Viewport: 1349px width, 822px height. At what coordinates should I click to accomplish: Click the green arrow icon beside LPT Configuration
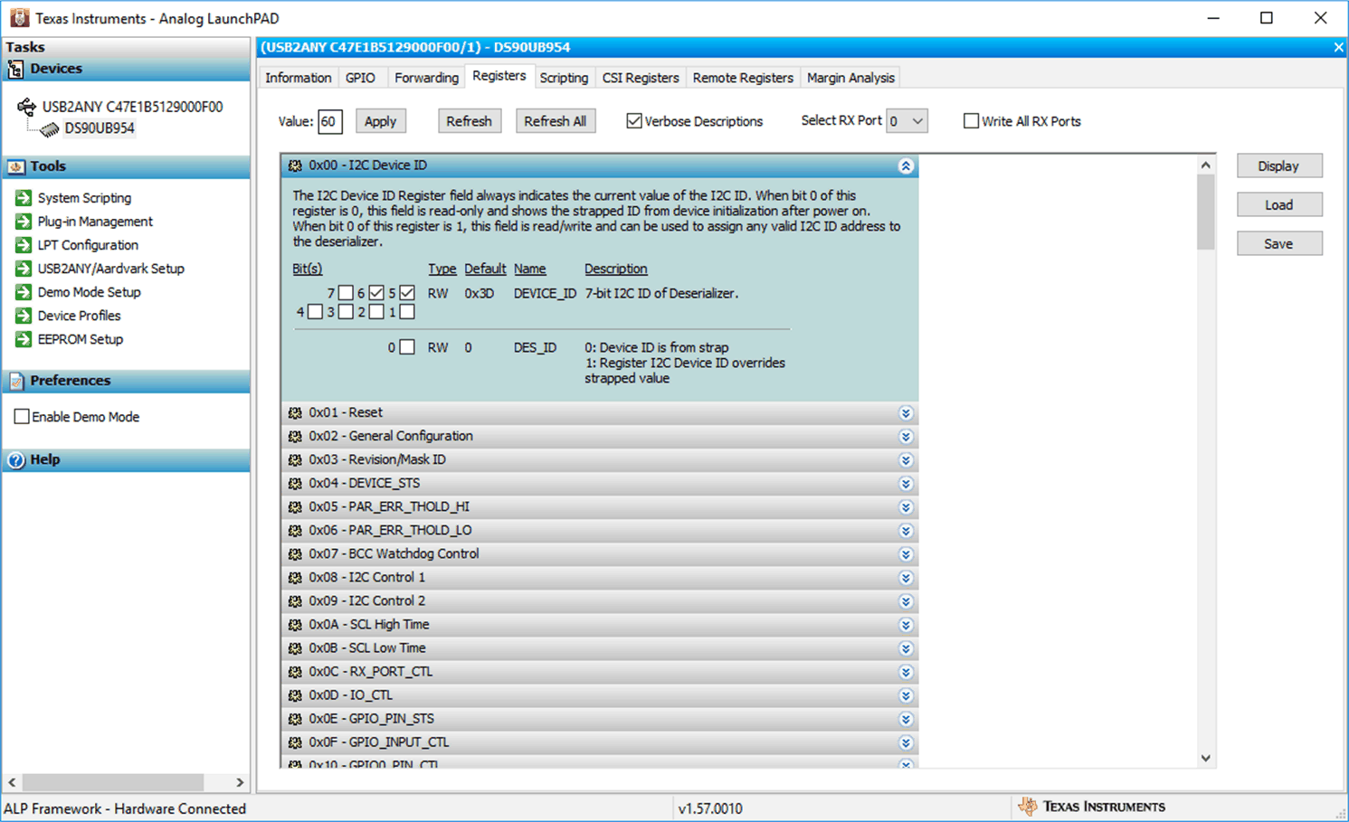pyautogui.click(x=24, y=244)
